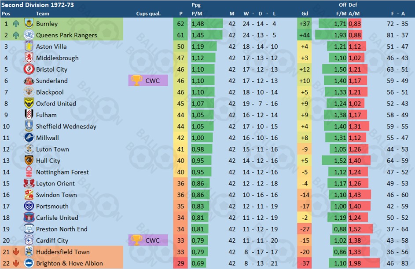Click the Millwall club crest
This screenshot has height=269, width=415.
pos(29,138)
